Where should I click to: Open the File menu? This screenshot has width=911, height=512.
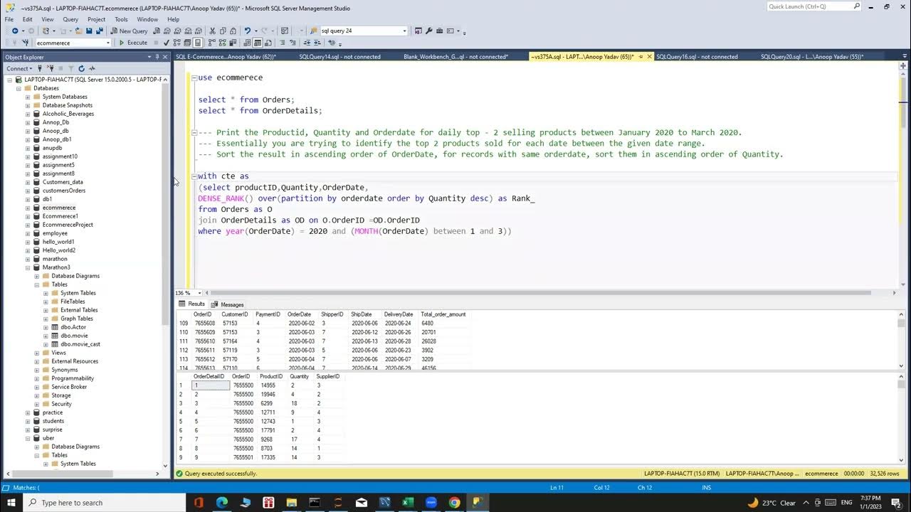point(9,19)
